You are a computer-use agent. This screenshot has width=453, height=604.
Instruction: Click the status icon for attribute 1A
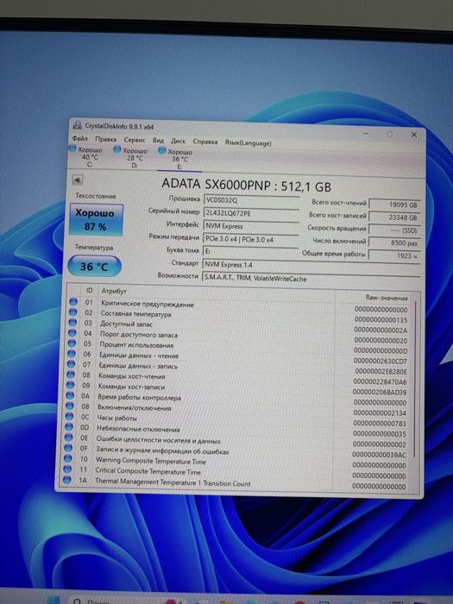click(x=66, y=480)
